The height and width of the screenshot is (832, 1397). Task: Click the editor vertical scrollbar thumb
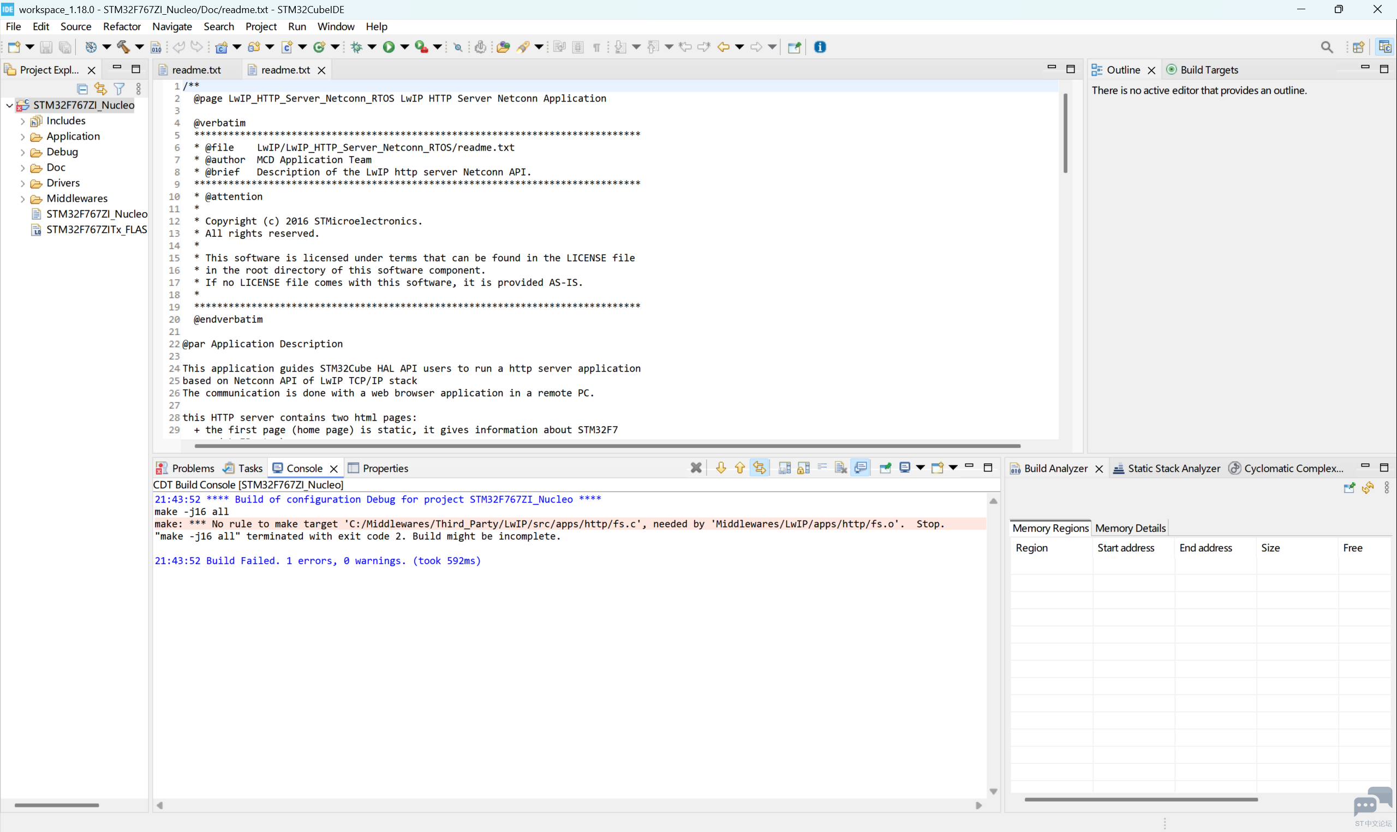click(x=1065, y=134)
